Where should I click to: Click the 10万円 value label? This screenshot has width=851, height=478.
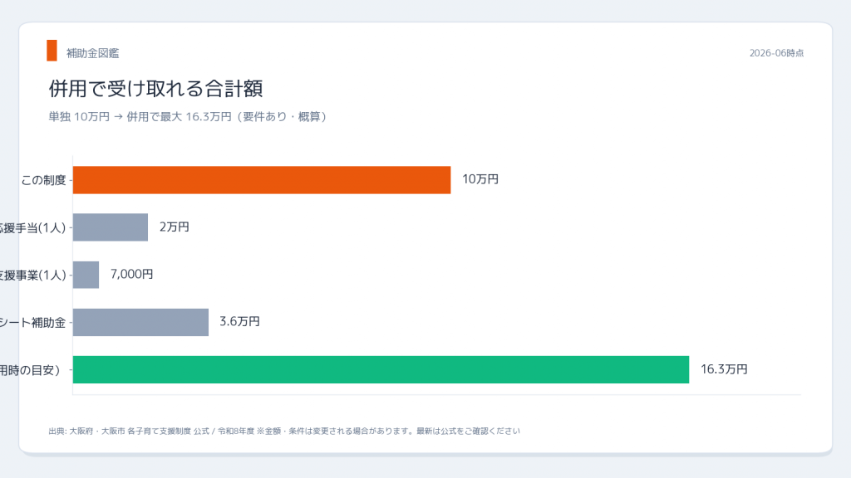(480, 179)
